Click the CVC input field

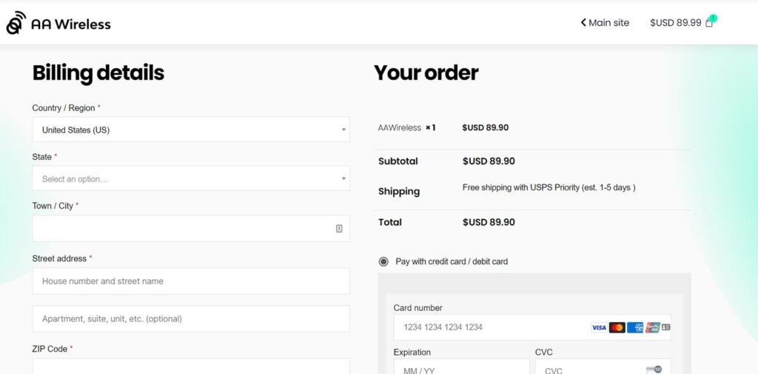click(x=588, y=369)
